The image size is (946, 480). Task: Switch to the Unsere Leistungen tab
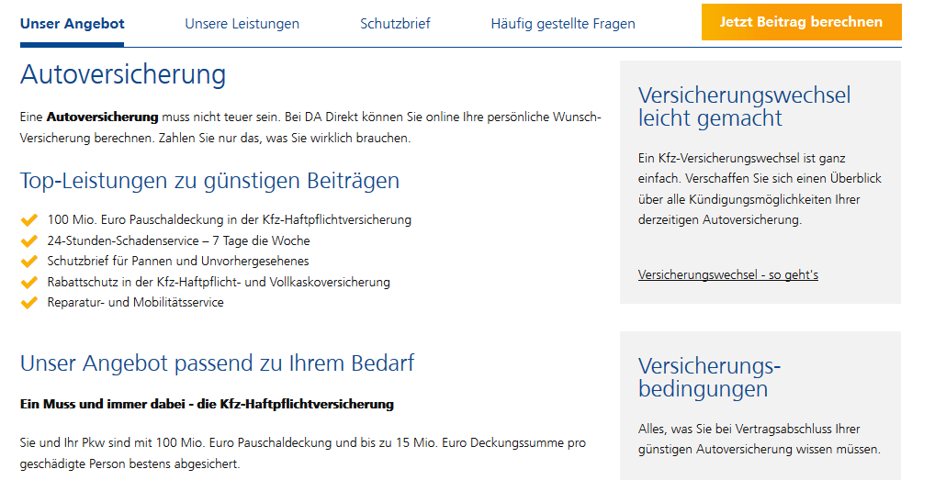pos(242,24)
